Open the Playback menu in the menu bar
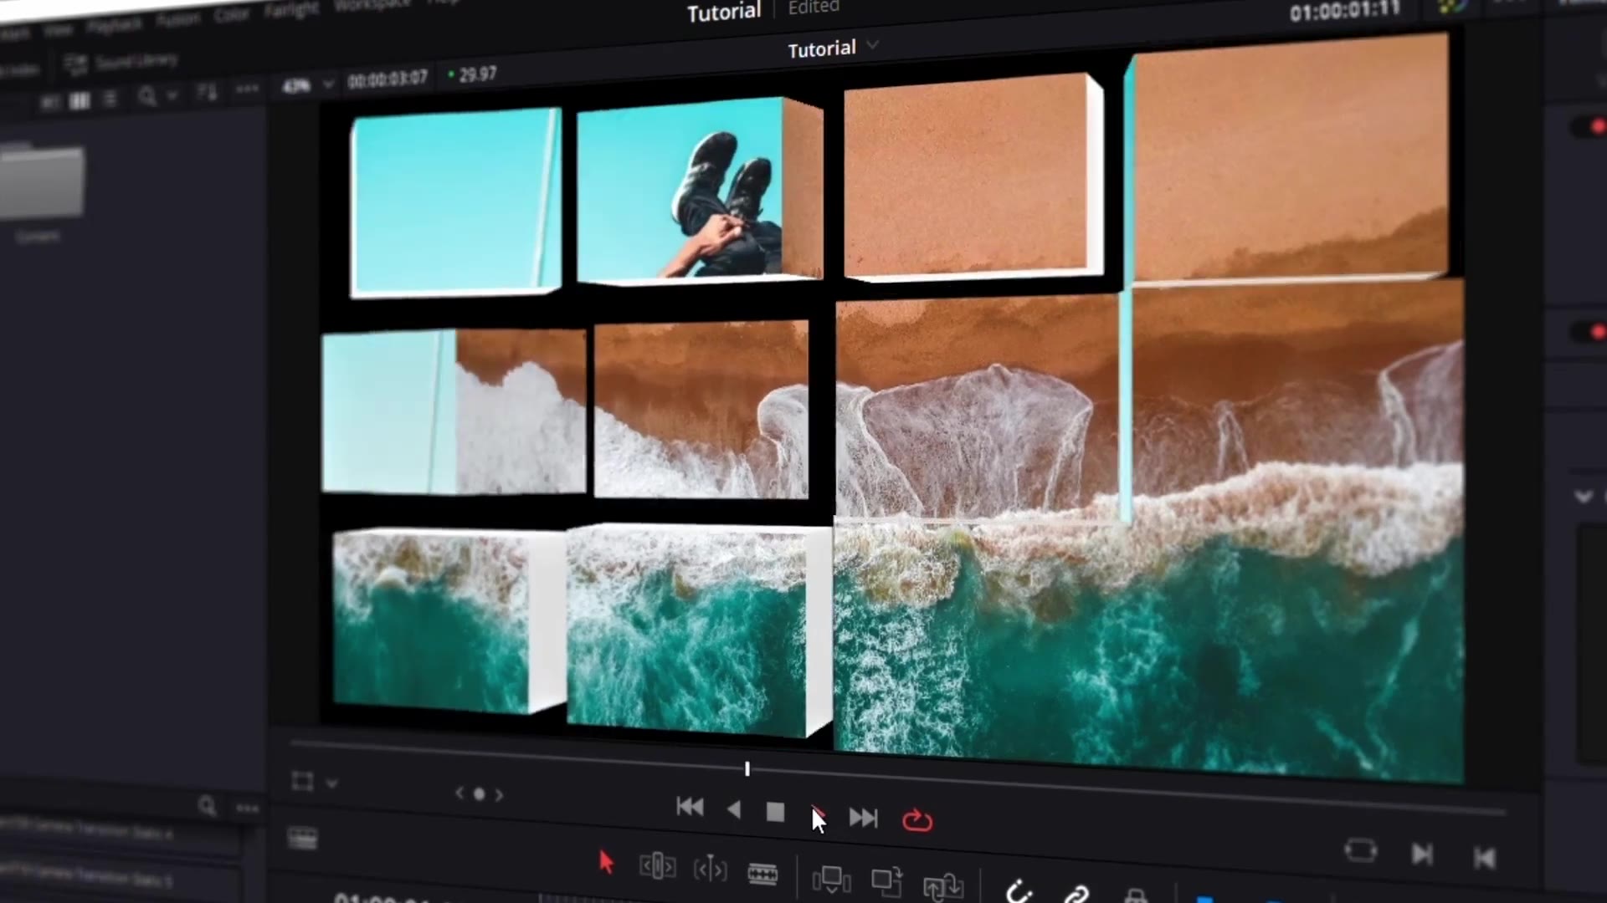This screenshot has height=903, width=1607. [x=115, y=25]
